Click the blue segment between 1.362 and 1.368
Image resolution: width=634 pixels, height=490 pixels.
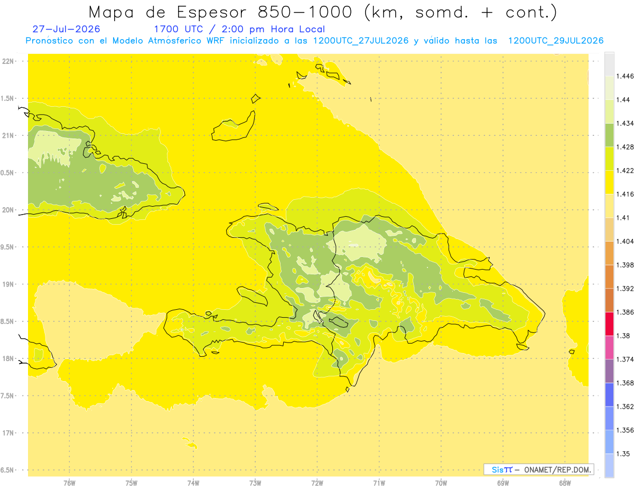click(x=609, y=394)
